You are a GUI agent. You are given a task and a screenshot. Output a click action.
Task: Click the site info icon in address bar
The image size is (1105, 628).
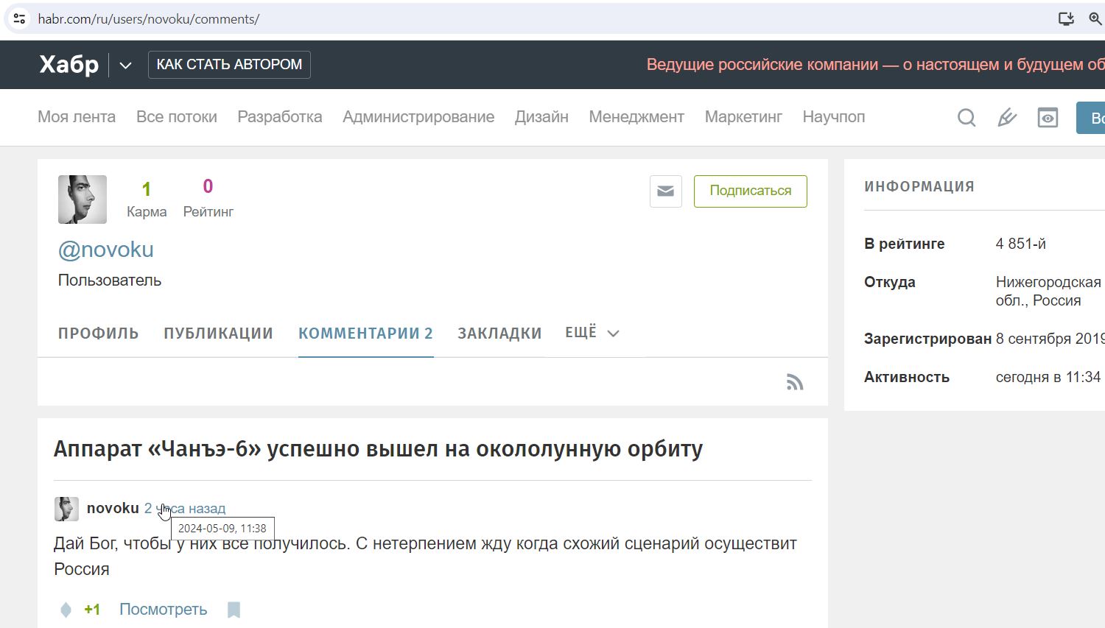pos(19,18)
